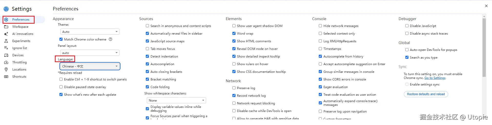Click the AI innovations sparkle icon
The height and width of the screenshot is (125, 492).
tap(6, 34)
